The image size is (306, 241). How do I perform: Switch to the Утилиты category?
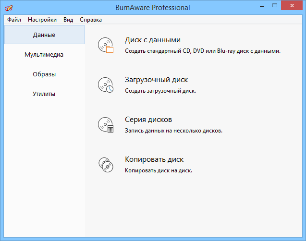(x=44, y=94)
